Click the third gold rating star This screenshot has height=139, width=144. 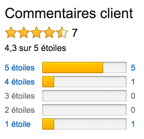[x=37, y=33]
